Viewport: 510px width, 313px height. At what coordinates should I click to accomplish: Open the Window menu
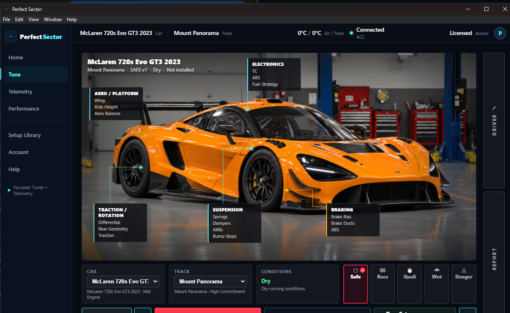(53, 20)
